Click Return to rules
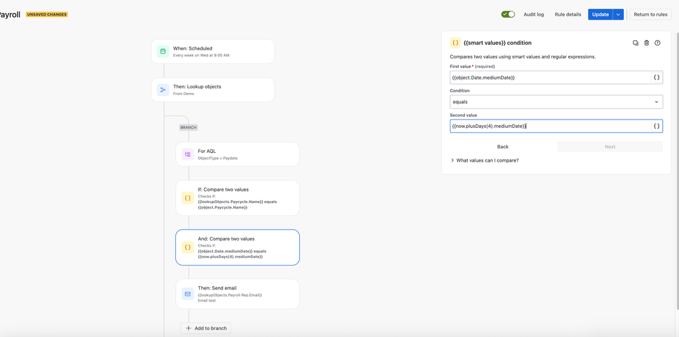This screenshot has height=337, width=679. (x=650, y=14)
